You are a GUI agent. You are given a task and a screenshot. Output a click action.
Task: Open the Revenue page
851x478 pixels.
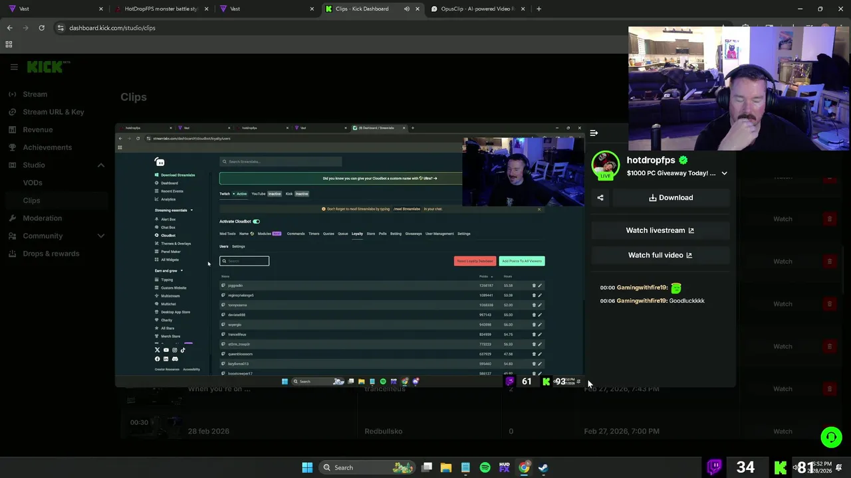point(37,129)
